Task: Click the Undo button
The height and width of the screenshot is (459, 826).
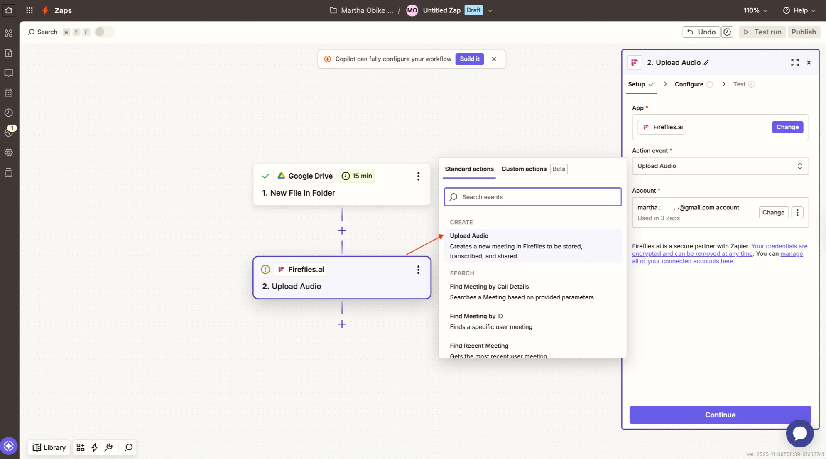Action: [x=701, y=32]
